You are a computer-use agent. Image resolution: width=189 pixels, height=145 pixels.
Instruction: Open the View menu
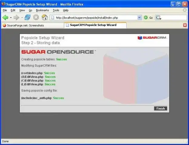[22, 10]
